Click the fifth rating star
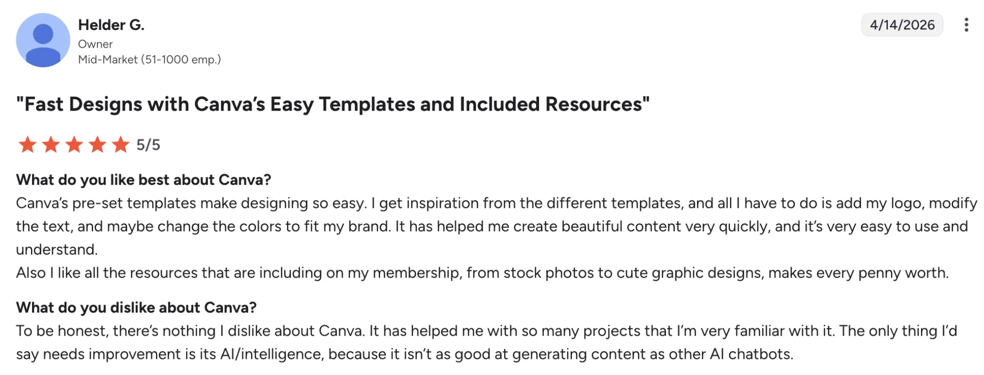Screen dimensions: 984x375 click(120, 144)
